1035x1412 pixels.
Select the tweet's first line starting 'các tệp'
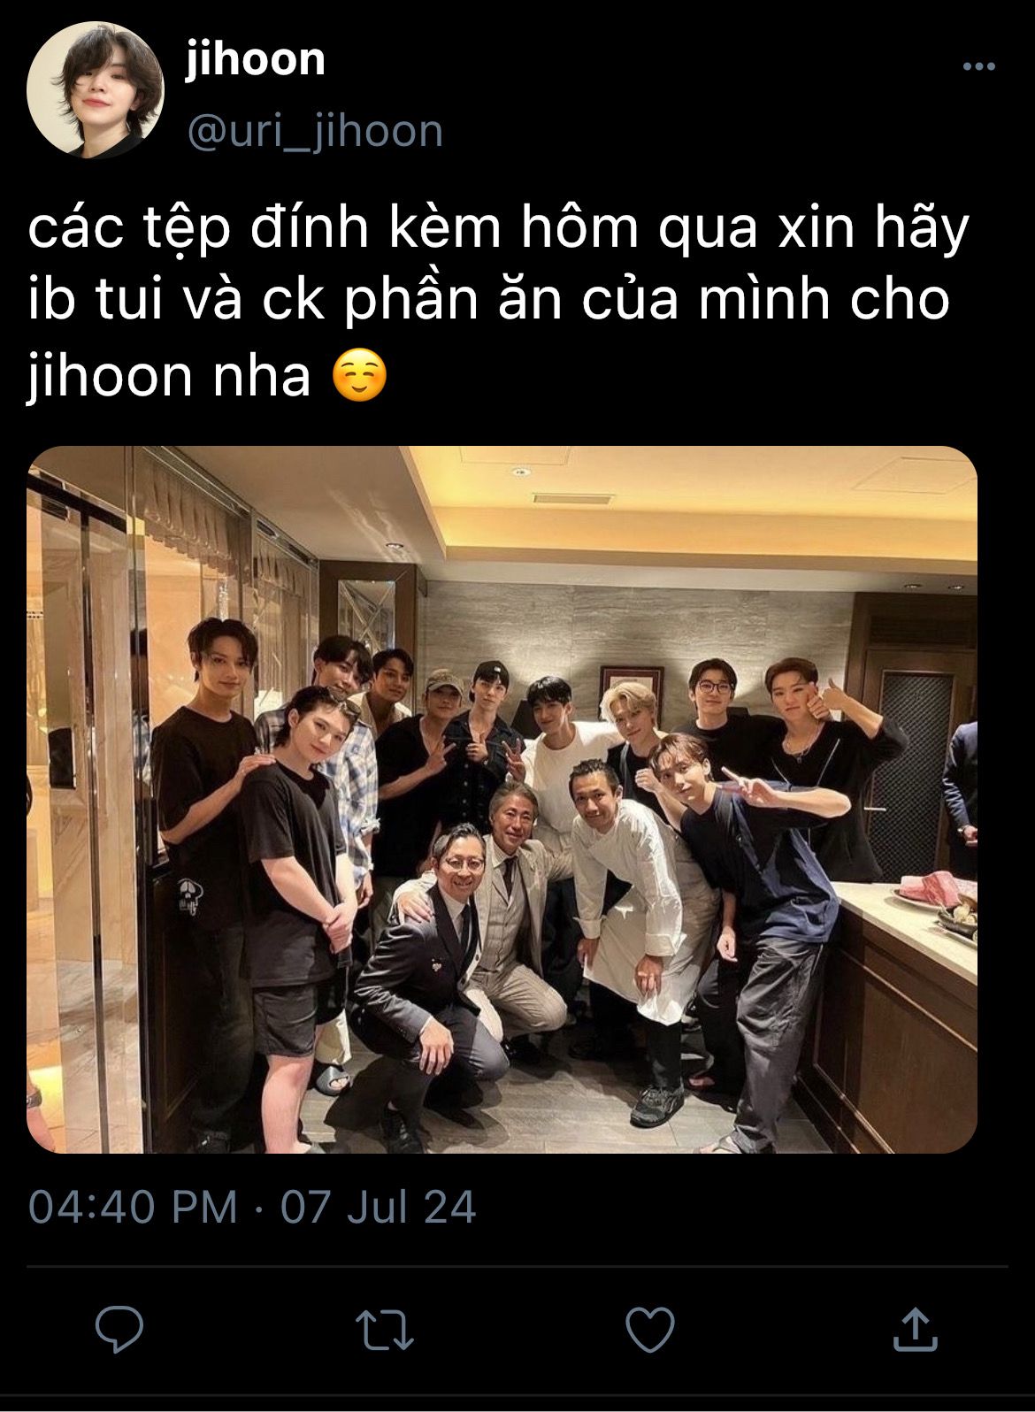pyautogui.click(x=499, y=230)
